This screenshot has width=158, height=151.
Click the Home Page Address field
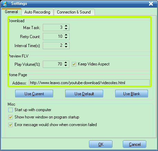(89, 83)
